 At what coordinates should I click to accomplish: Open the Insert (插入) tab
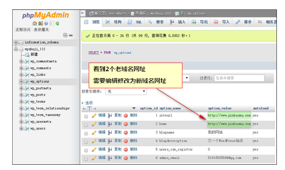click(178, 22)
